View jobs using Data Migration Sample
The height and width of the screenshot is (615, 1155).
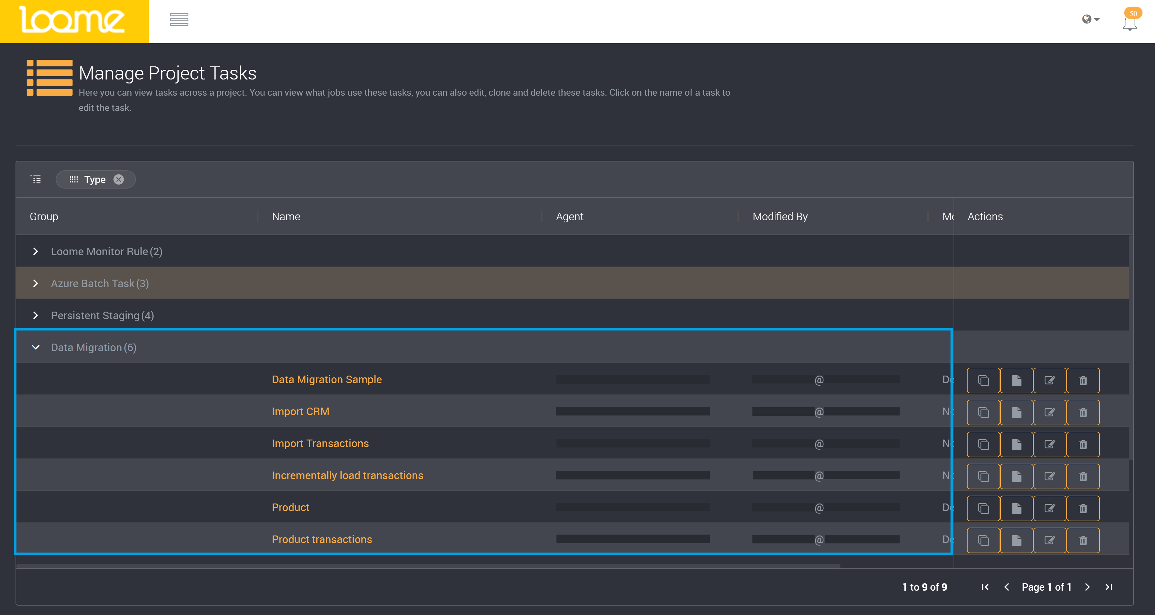point(1016,380)
